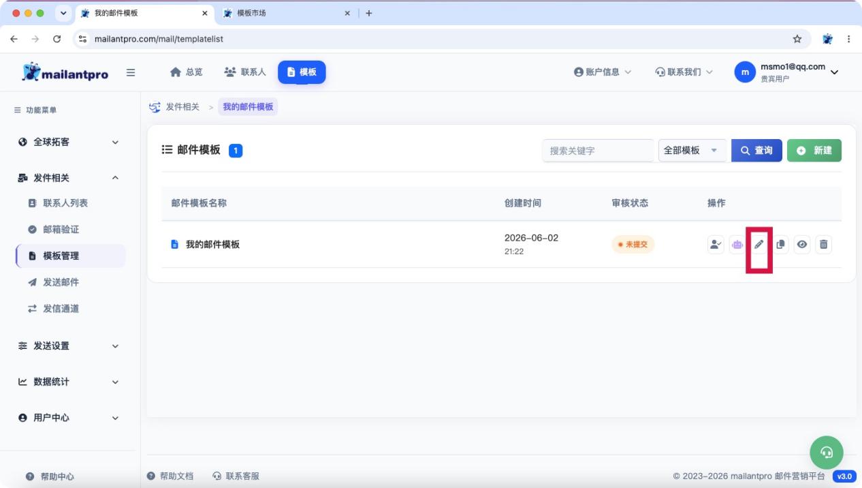
Task: Open 发送邮件 in the sidebar
Action: (61, 282)
